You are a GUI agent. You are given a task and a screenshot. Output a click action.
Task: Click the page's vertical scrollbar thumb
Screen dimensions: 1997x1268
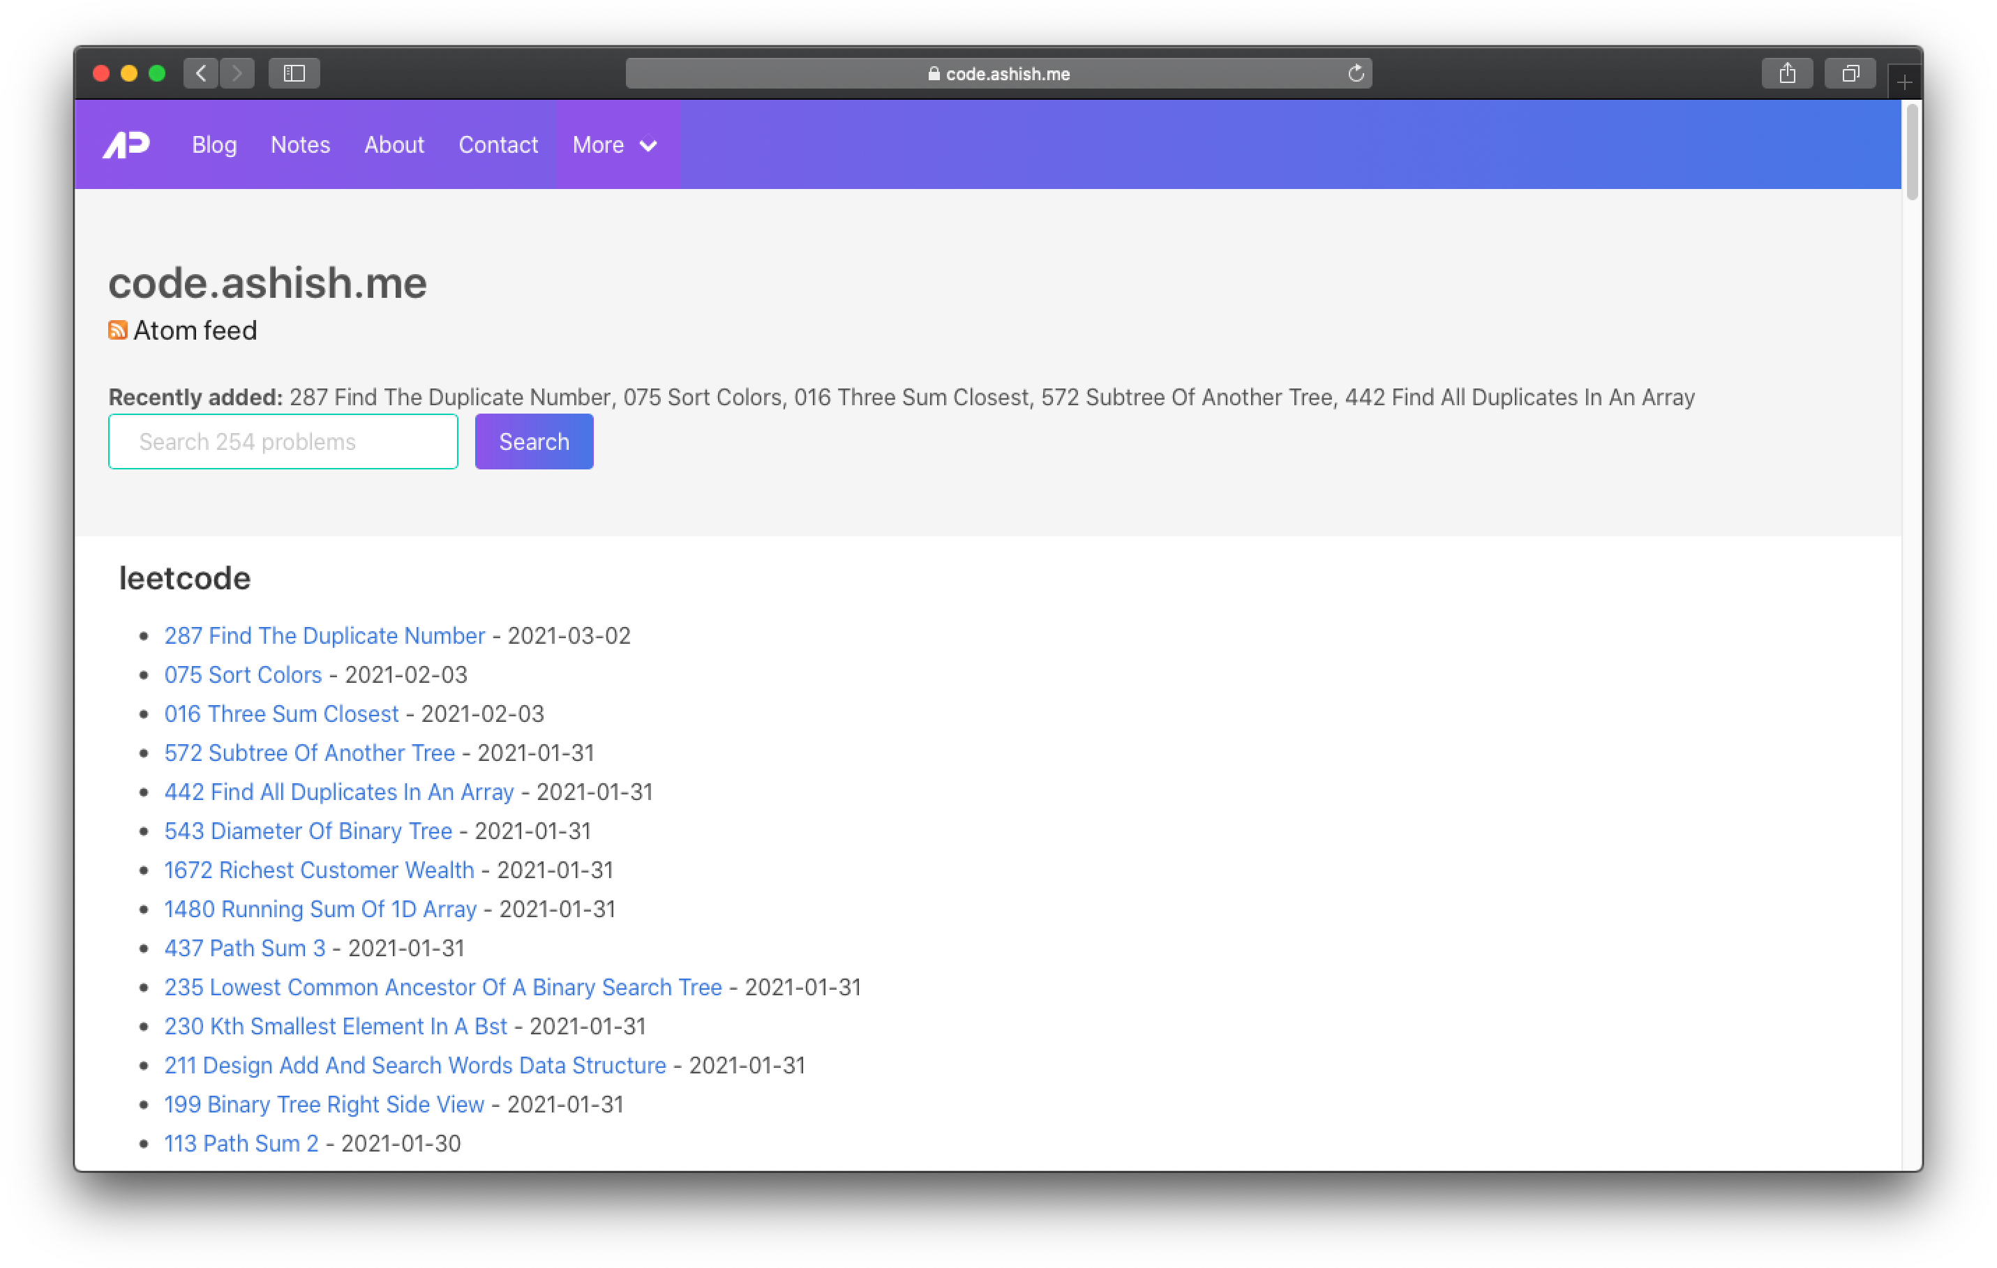pyautogui.click(x=1912, y=153)
